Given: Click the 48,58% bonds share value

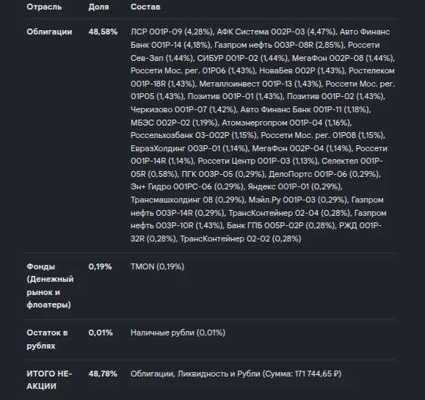Looking at the screenshot, I should click(x=103, y=32).
